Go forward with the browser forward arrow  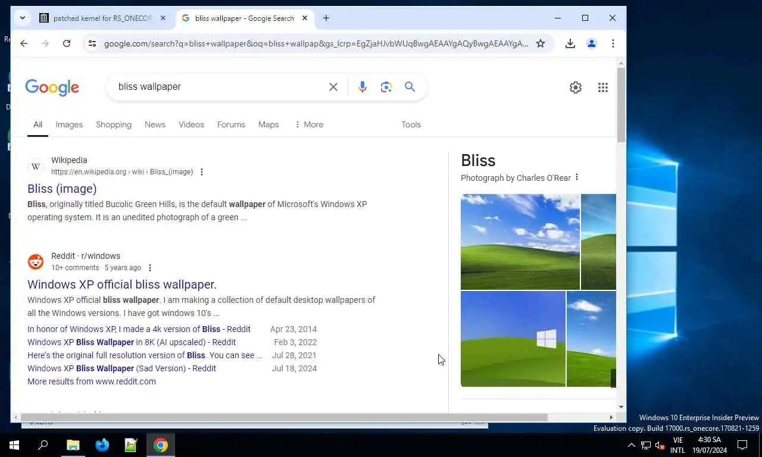45,43
